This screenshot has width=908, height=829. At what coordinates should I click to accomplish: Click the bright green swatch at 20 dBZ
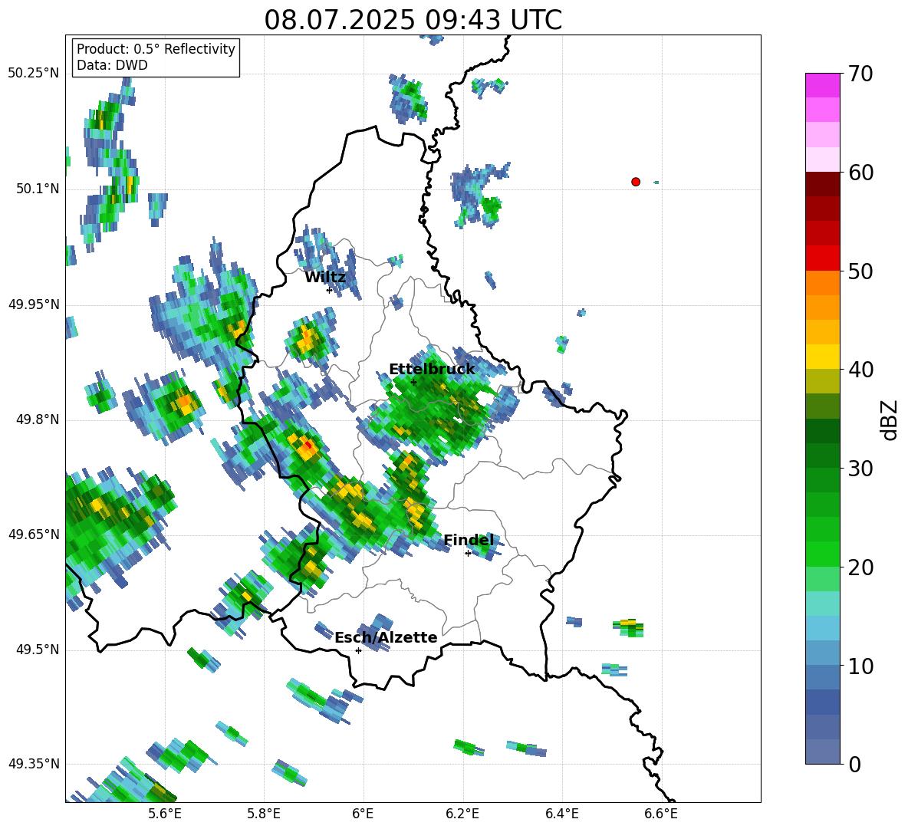[x=822, y=554]
